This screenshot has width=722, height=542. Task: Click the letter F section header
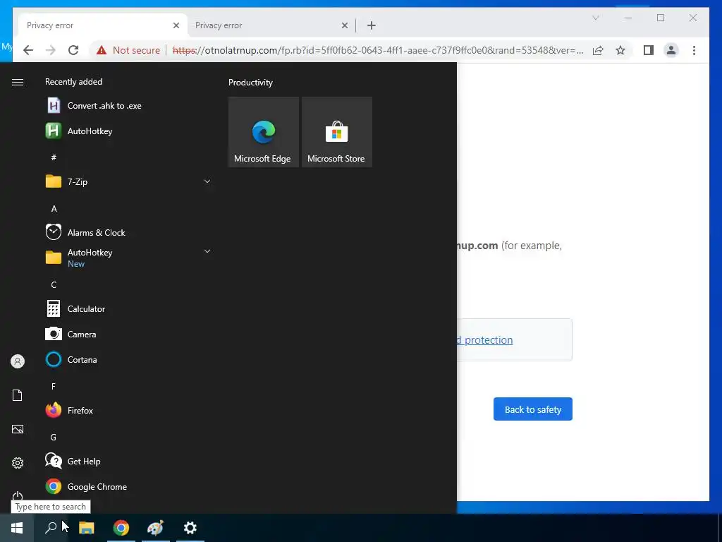(54, 386)
